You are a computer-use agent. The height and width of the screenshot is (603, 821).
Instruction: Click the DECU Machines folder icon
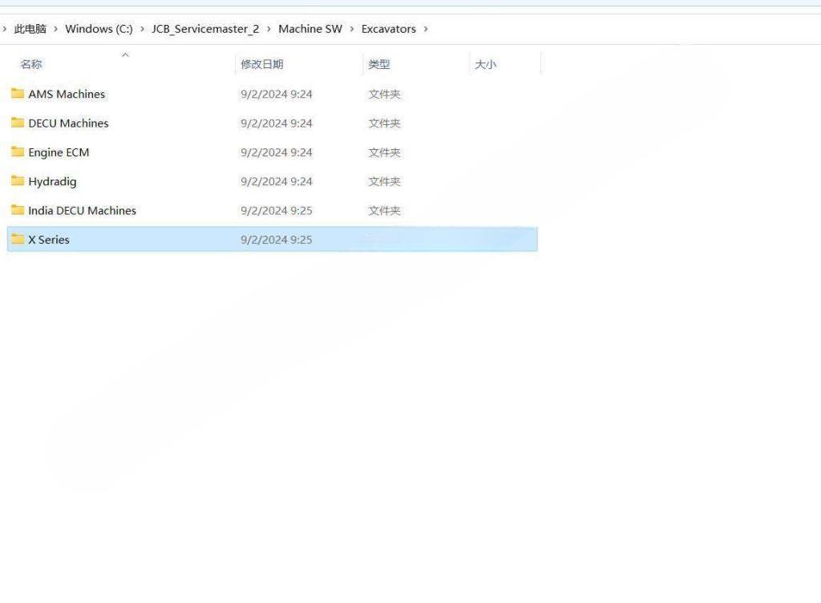(18, 123)
